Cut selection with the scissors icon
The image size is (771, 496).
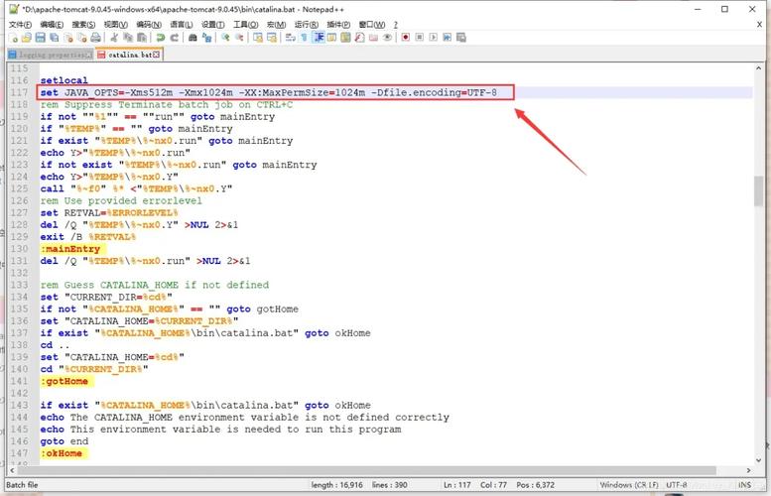click(x=114, y=38)
